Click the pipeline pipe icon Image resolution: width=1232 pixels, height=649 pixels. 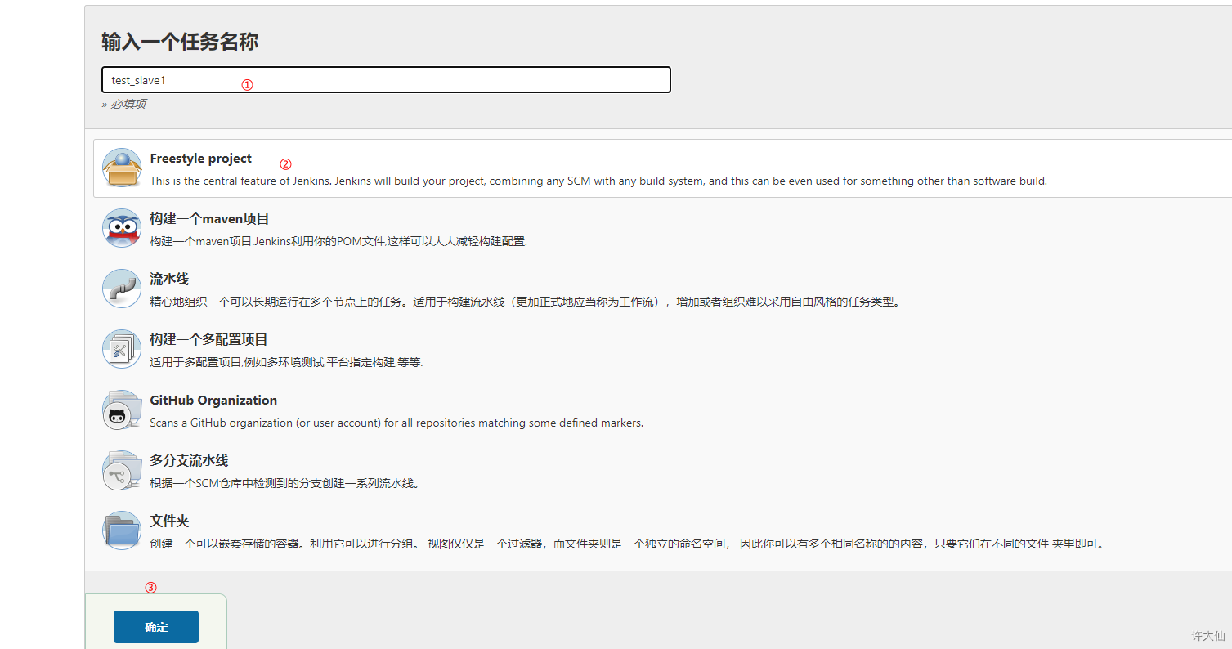(x=122, y=289)
